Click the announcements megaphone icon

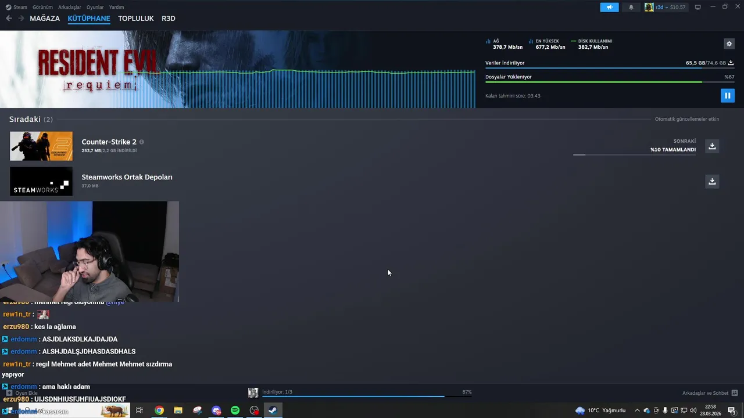(609, 7)
